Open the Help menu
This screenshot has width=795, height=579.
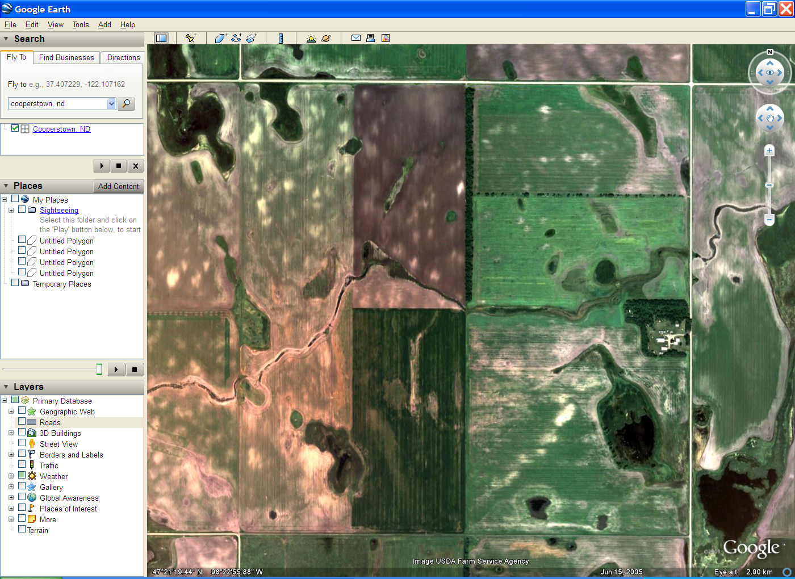point(128,24)
